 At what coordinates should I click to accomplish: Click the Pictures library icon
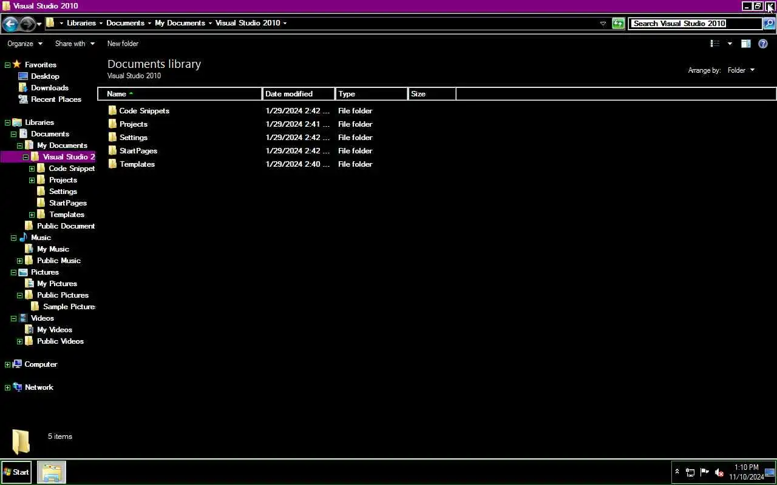click(23, 272)
